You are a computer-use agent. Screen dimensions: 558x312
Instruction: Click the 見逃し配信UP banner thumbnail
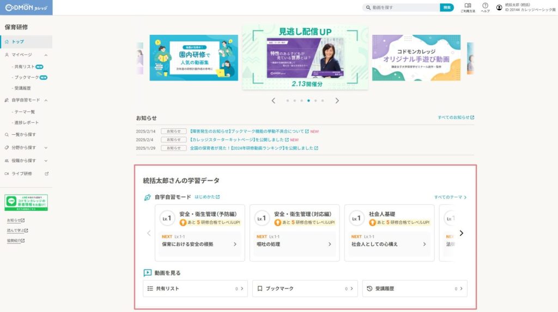coord(305,57)
